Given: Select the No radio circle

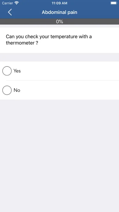Looking at the screenshot, I should point(7,90).
